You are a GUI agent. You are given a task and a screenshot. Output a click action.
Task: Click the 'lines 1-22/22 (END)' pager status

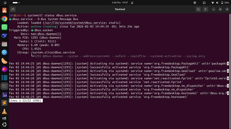click(26, 101)
